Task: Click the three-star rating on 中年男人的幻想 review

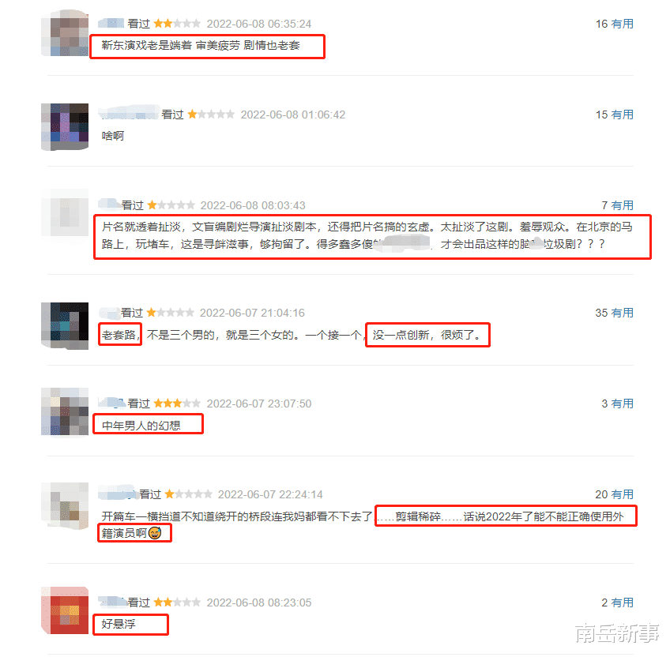Action: click(177, 404)
